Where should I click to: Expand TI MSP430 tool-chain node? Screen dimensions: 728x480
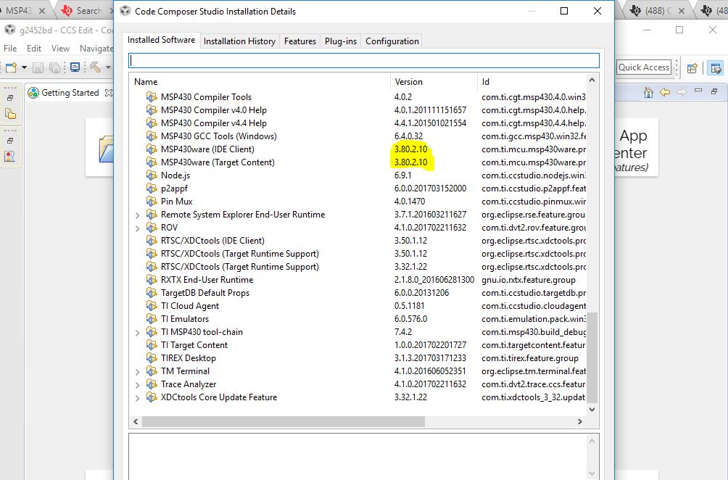[x=138, y=333]
